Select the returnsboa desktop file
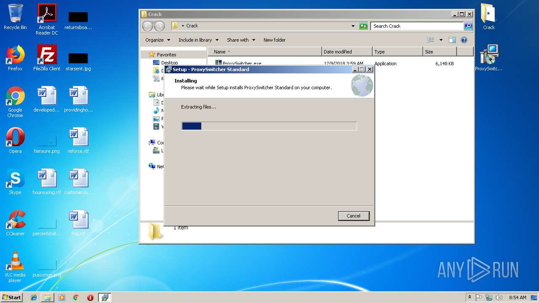Image resolution: width=539 pixels, height=303 pixels. click(78, 21)
